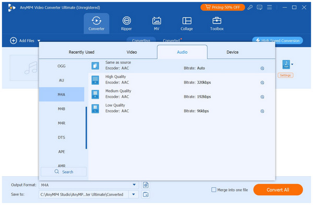
Task: Select M4B format in list
Action: click(x=62, y=109)
